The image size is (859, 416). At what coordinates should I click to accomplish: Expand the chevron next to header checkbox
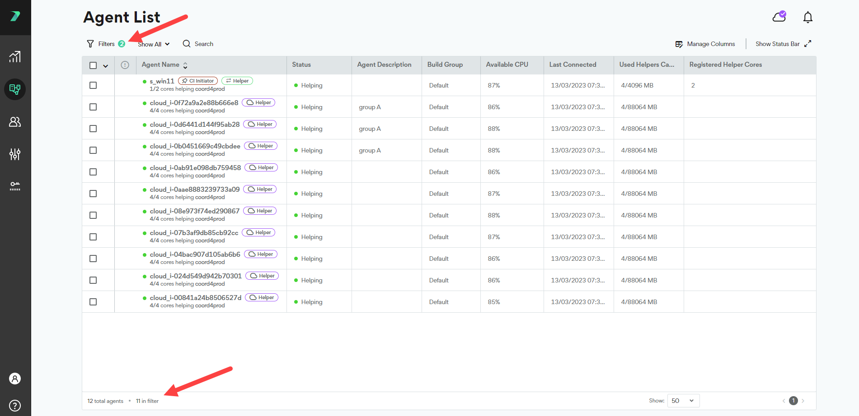point(105,66)
